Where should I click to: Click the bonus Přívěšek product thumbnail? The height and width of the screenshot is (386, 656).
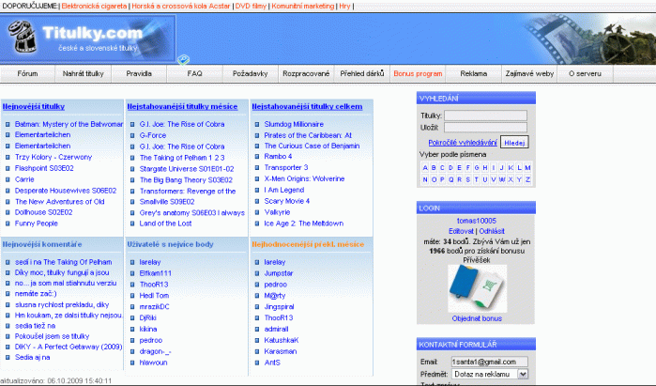pyautogui.click(x=477, y=288)
